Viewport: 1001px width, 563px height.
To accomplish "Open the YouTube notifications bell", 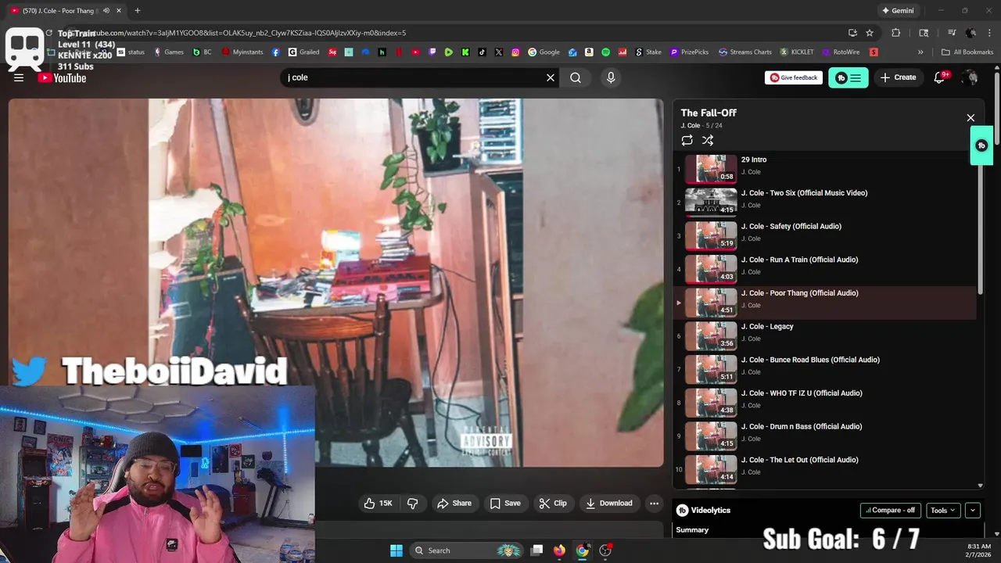I will pyautogui.click(x=940, y=77).
